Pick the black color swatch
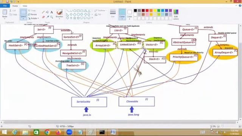Viewport: 242px width, 136px height. click(x=135, y=11)
